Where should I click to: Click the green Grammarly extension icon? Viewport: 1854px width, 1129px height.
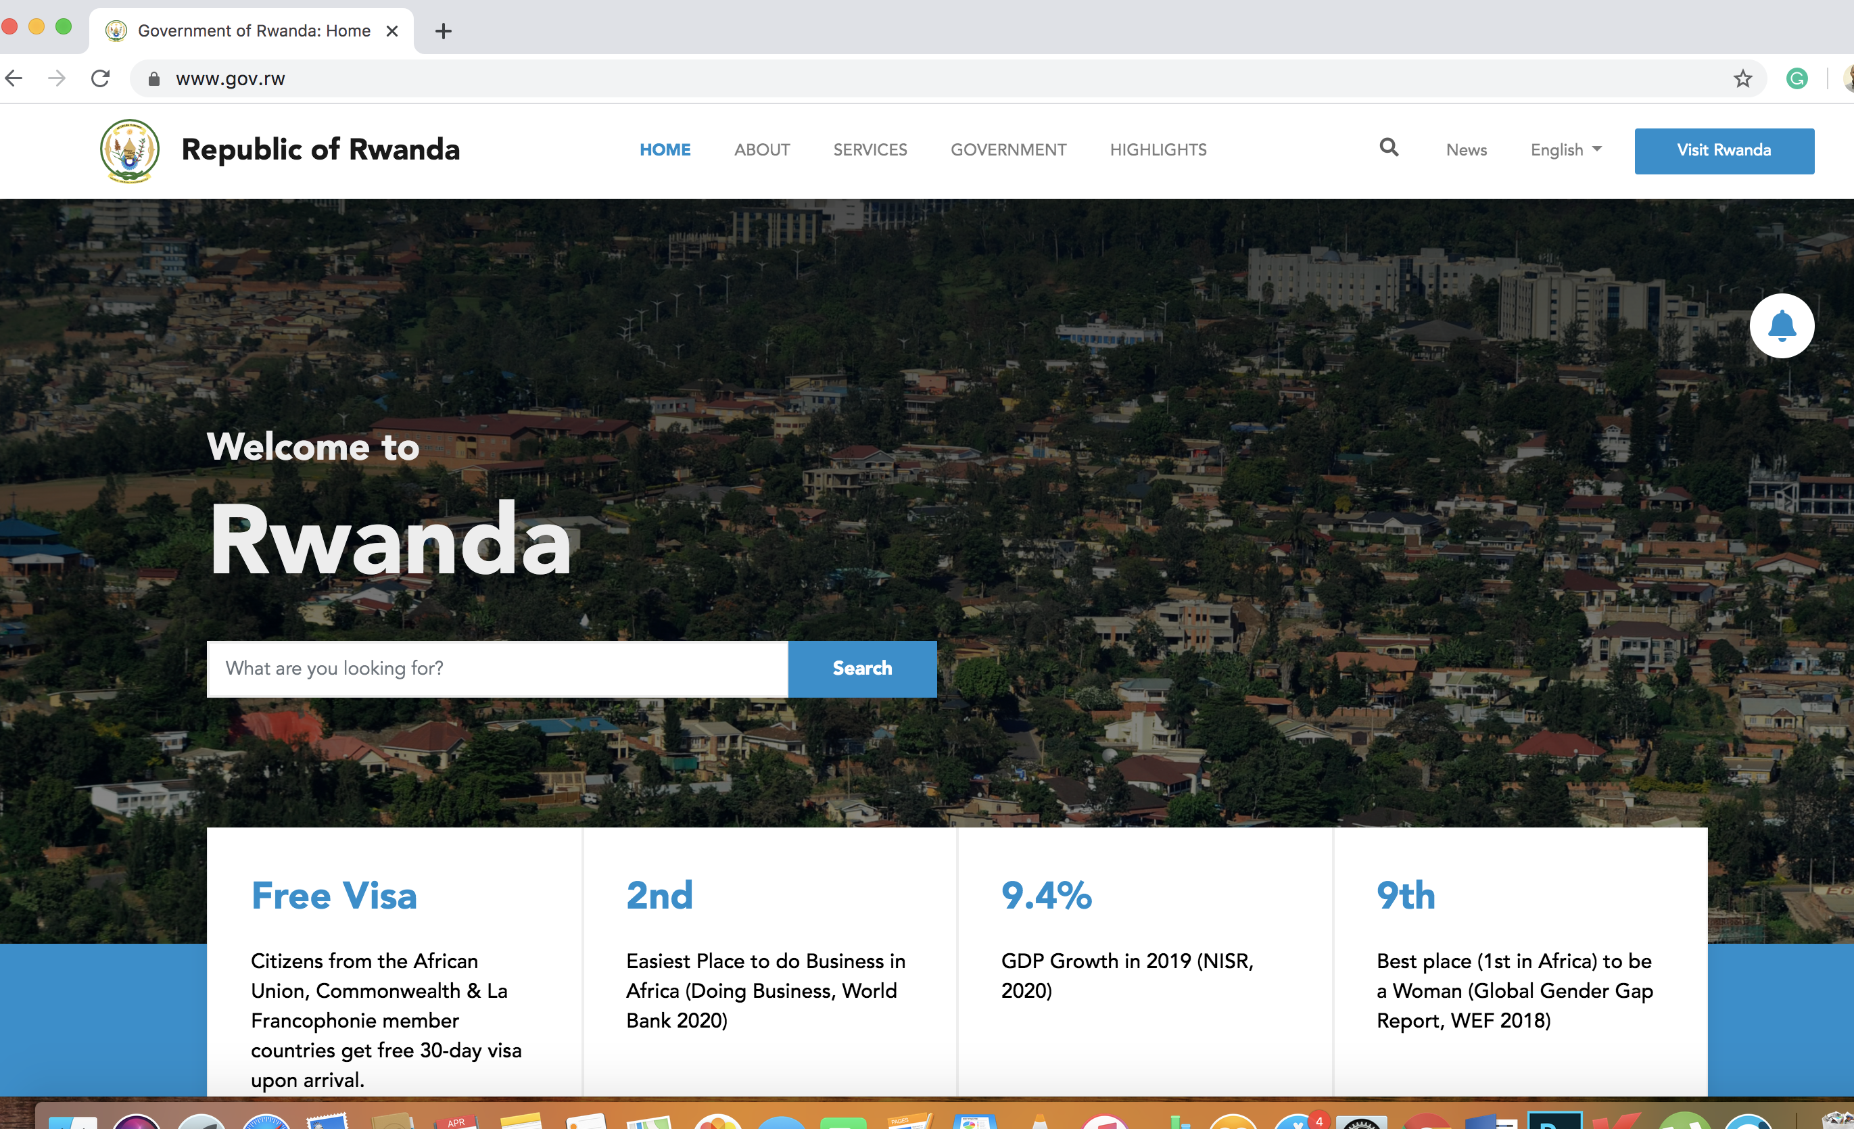click(1797, 79)
